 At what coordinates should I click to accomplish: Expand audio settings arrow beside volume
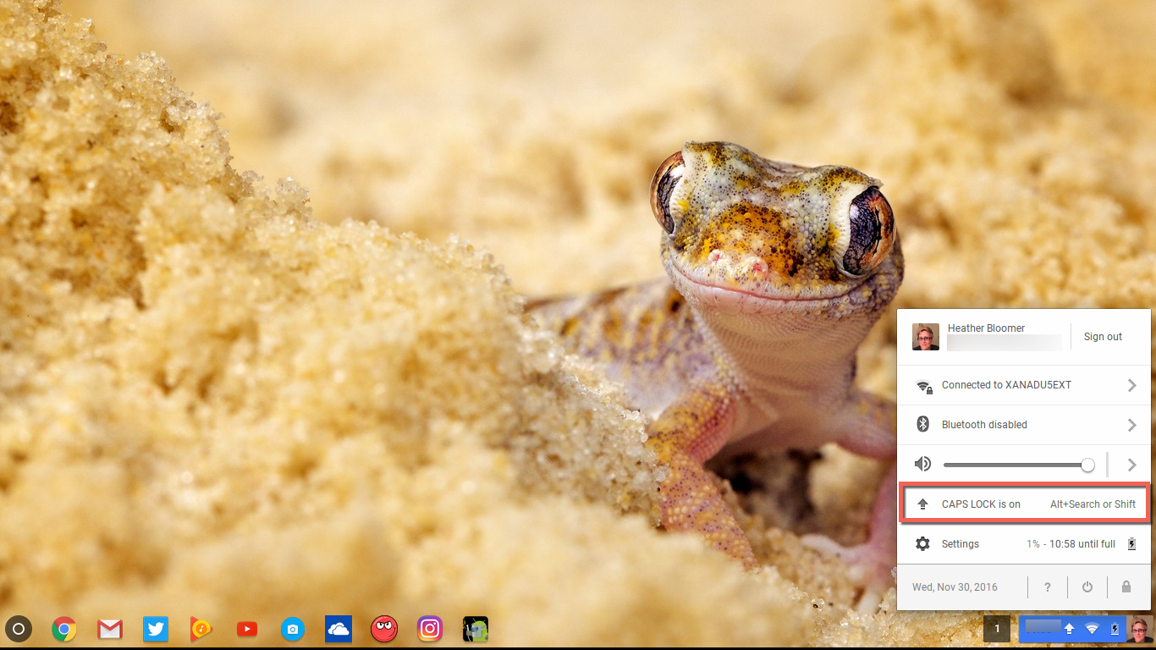[1131, 465]
